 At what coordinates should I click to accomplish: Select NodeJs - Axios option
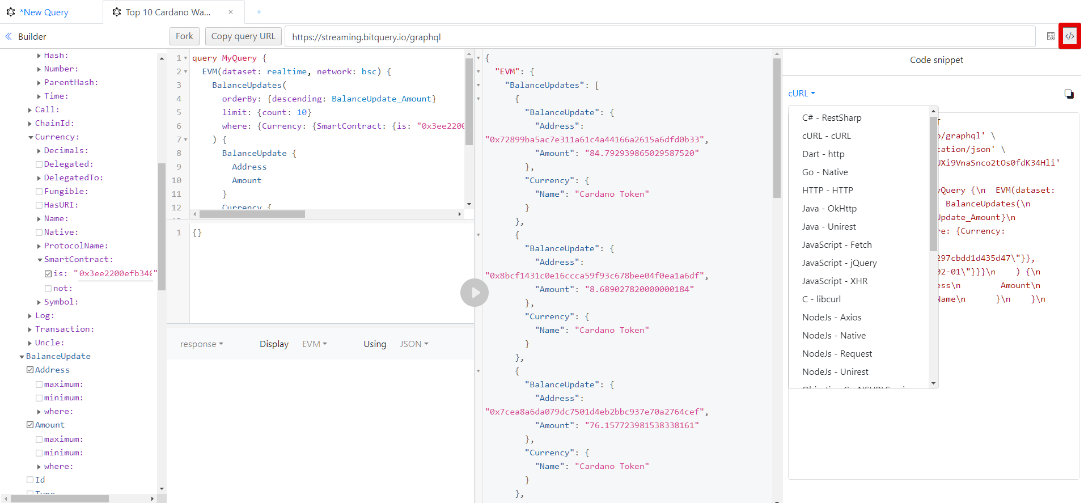[832, 318]
